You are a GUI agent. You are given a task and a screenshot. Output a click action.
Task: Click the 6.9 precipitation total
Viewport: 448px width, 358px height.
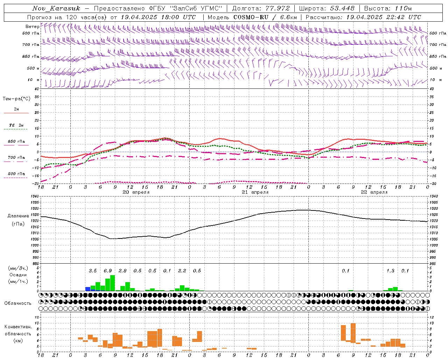(108, 271)
